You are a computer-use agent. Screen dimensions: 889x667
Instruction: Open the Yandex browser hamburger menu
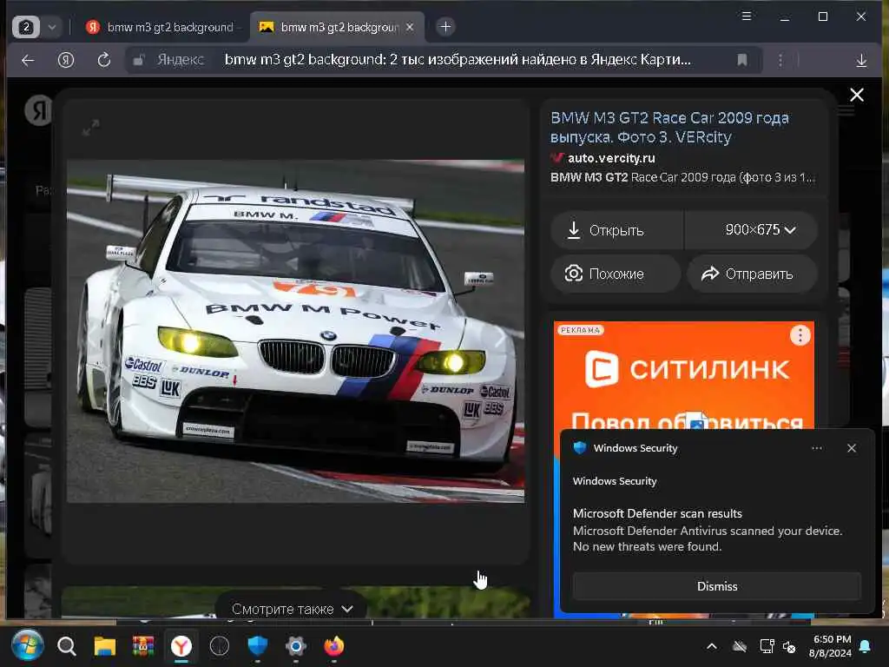click(x=746, y=17)
